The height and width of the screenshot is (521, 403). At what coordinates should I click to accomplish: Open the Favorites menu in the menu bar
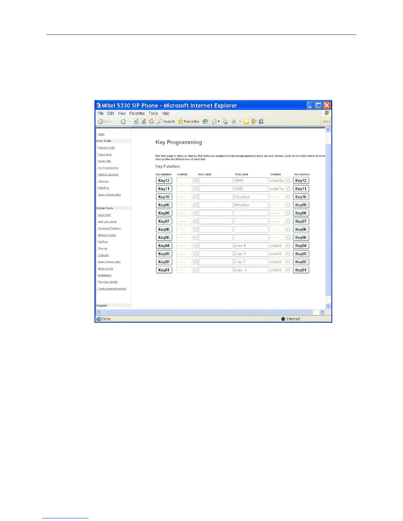click(137, 113)
